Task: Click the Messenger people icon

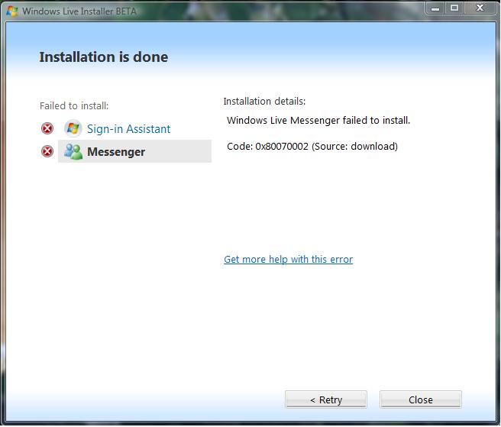Action: coord(73,151)
